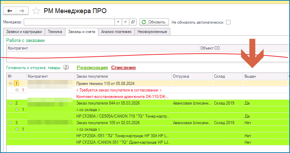Select row Заказ покупателя 844 от 05.03.2026
The image size is (290, 153).
tap(108, 103)
